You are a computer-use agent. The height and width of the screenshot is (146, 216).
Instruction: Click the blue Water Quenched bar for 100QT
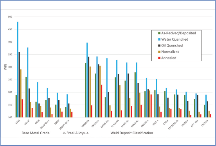point(28,82)
